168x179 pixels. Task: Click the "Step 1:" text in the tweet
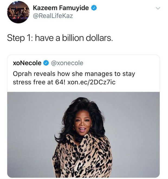(x=19, y=38)
